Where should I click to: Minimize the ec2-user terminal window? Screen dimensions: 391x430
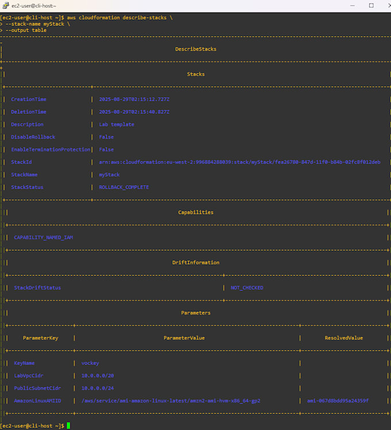click(x=352, y=6)
